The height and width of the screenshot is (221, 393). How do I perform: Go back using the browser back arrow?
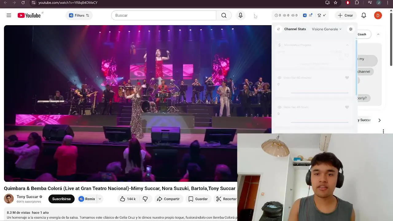pos(5,2)
